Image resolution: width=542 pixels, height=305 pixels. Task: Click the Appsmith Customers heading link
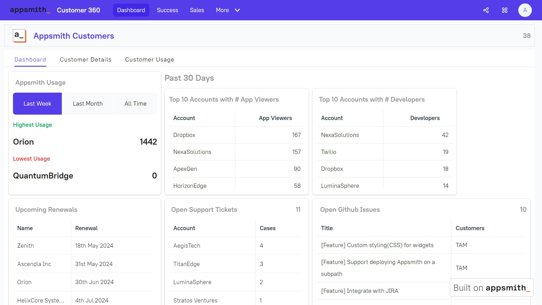74,36
